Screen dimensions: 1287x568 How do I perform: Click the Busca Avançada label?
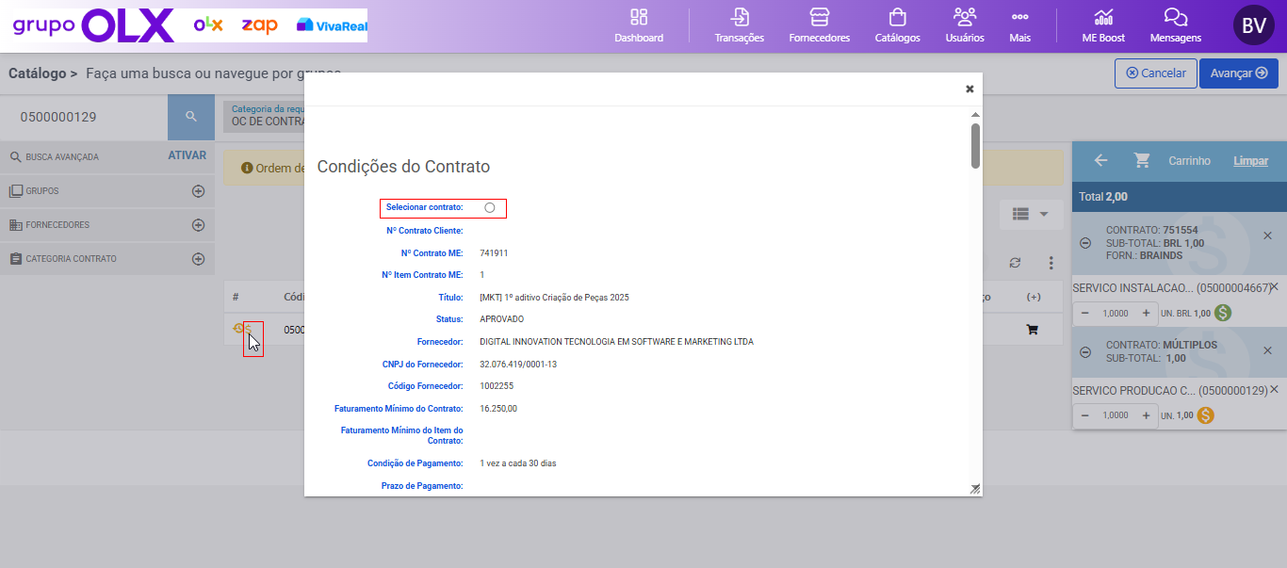tap(62, 157)
